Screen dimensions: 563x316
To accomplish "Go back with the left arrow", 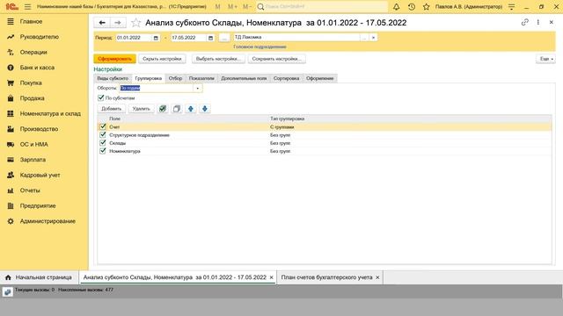I will pos(102,23).
